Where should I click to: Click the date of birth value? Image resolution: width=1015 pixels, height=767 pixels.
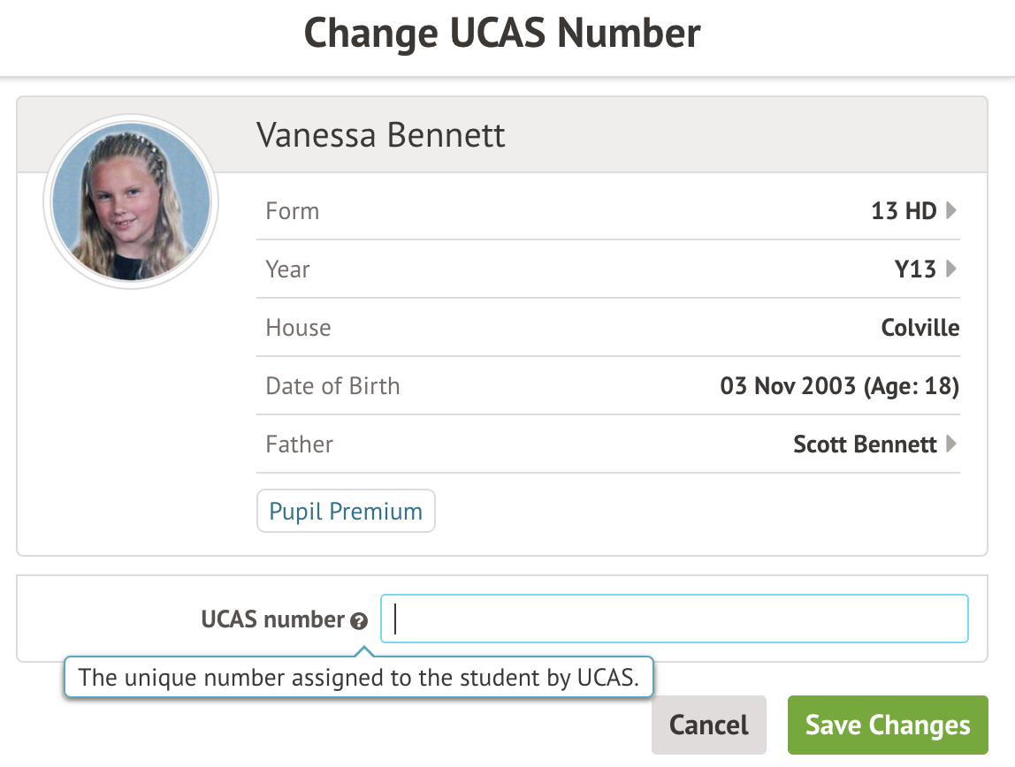pyautogui.click(x=839, y=386)
